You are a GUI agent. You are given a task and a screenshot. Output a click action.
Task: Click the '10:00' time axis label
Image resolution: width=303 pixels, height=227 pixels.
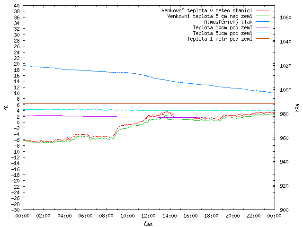[x=127, y=216]
